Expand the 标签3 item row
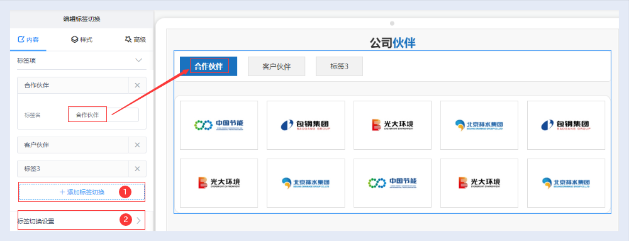 click(73, 169)
